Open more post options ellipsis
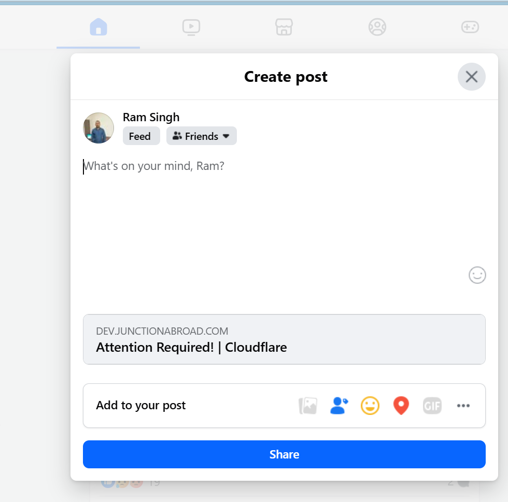 [x=463, y=406]
